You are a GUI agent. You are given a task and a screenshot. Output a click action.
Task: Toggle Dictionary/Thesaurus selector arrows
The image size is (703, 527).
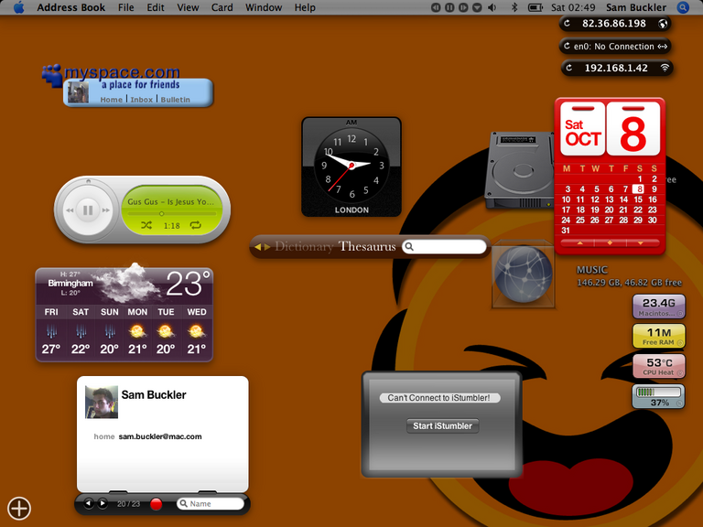tap(262, 247)
